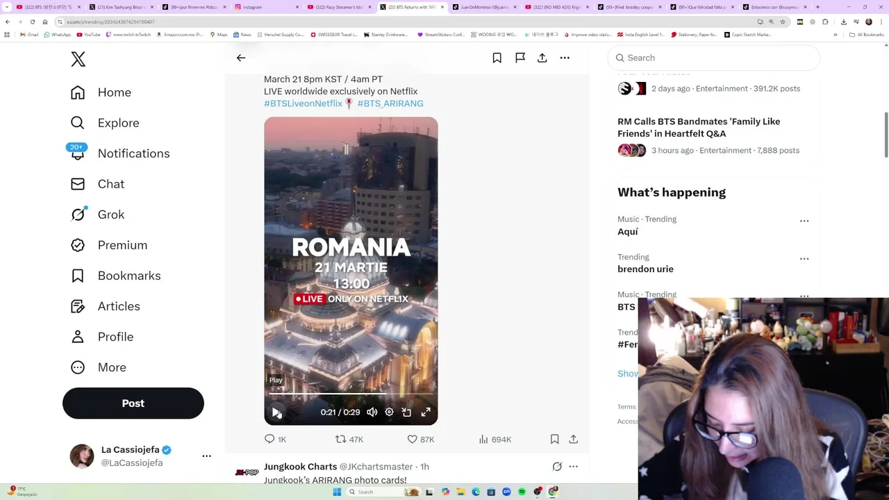Reply to the post with 1K comments
This screenshot has height=500, width=889.
275,439
